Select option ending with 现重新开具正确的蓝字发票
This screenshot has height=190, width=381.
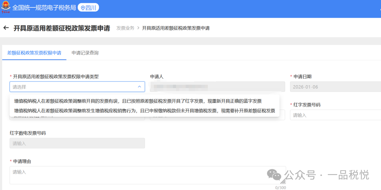tap(138, 101)
